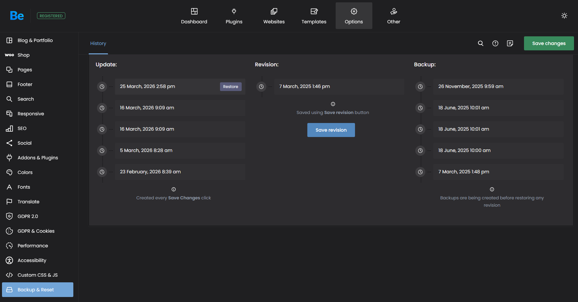Viewport: 578px width, 302px height.
Task: Click the green Save changes button
Action: click(x=549, y=43)
